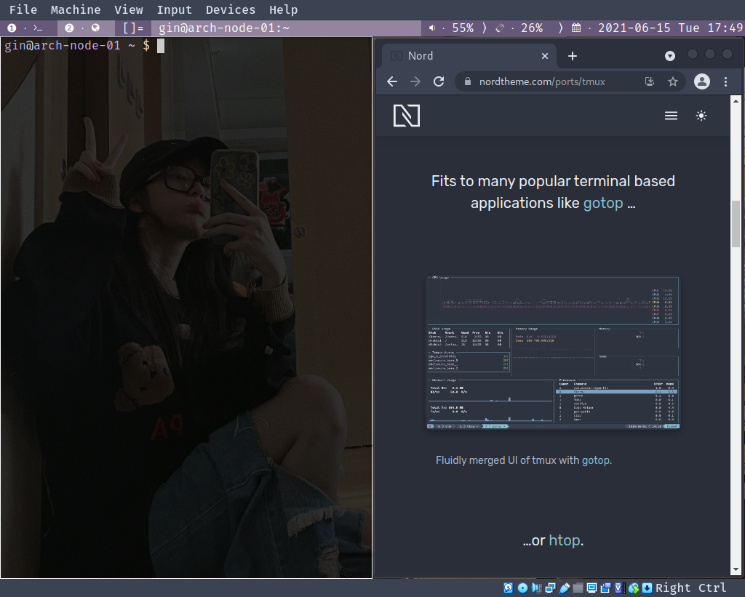Open the Chrome three-dot menu
Image resolution: width=745 pixels, height=597 pixels.
pyautogui.click(x=725, y=81)
